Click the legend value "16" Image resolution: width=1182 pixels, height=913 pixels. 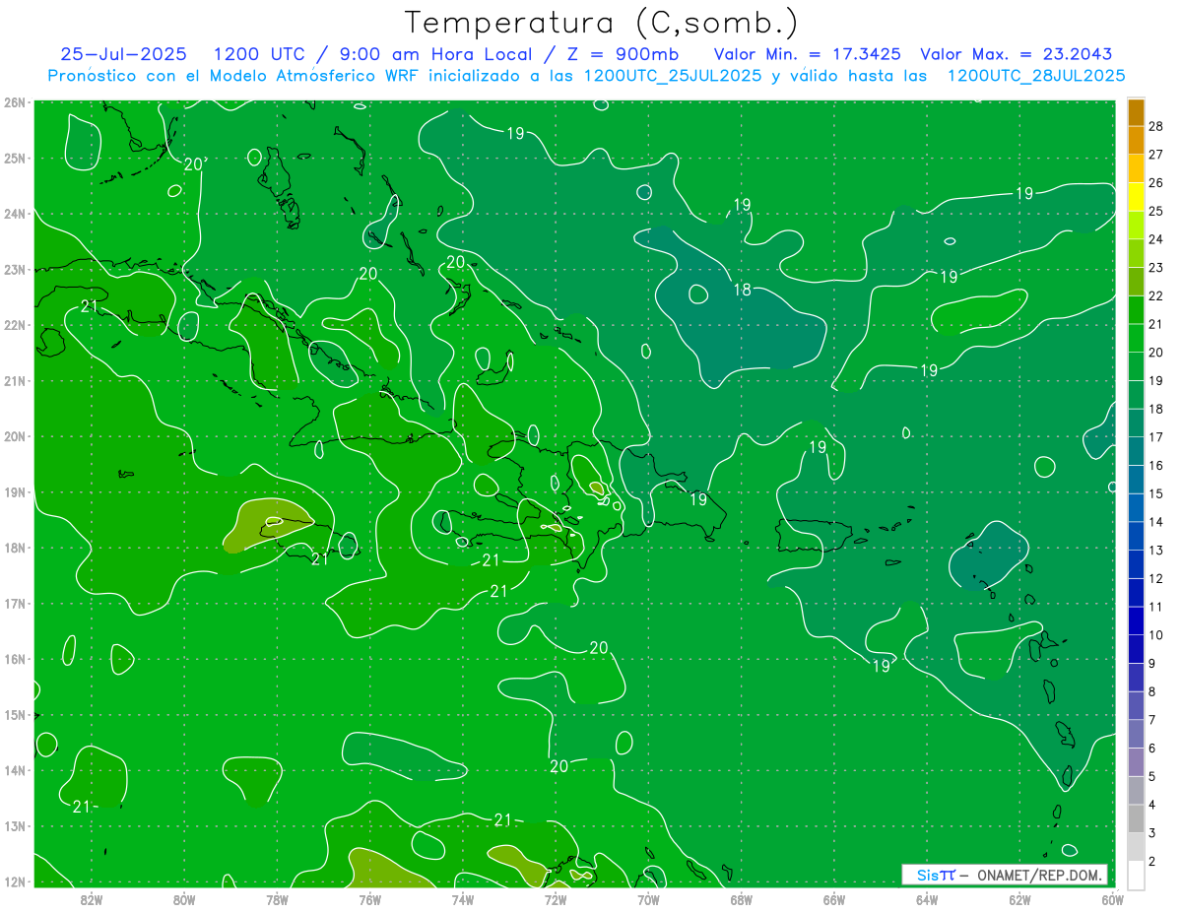coord(1155,465)
